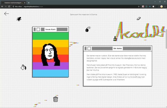This screenshot has height=108, width=167.
Task: Click the page vertical scrollbar thumb
Action: pos(166,39)
